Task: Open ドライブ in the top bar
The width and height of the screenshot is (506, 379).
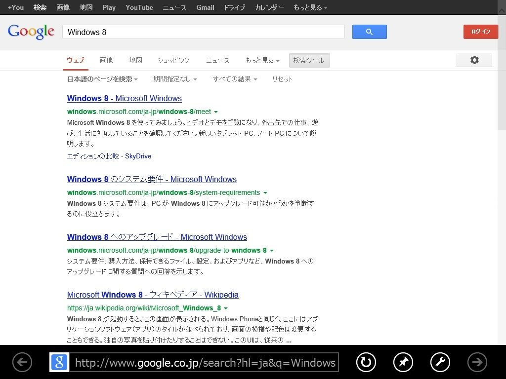Action: click(x=234, y=7)
